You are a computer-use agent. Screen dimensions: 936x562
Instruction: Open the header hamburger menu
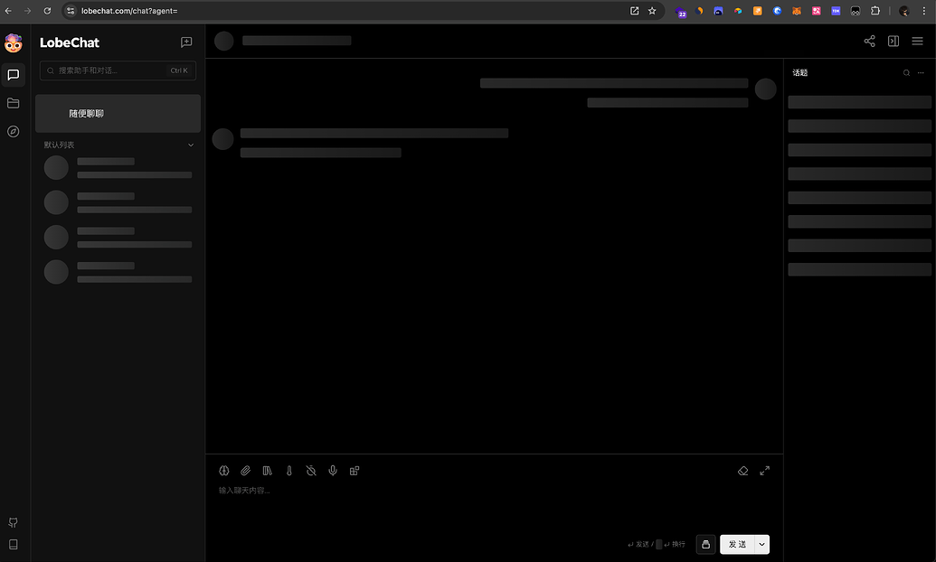[x=918, y=41]
